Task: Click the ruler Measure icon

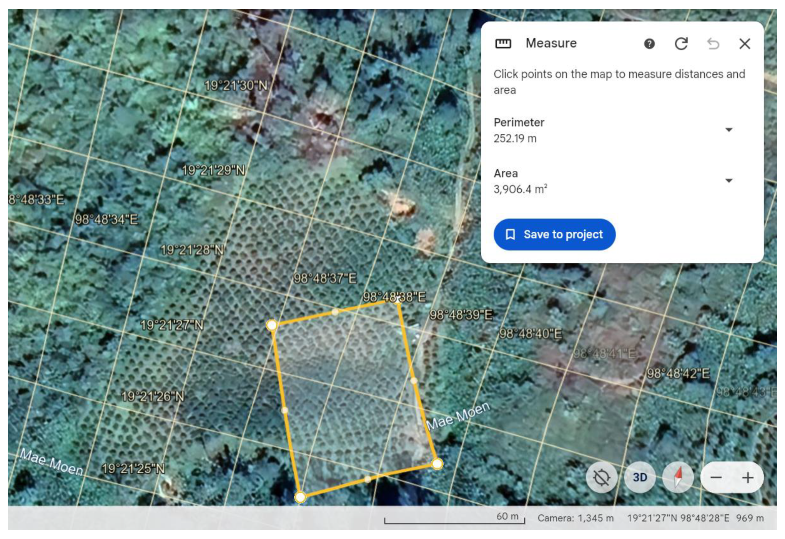Action: click(503, 43)
